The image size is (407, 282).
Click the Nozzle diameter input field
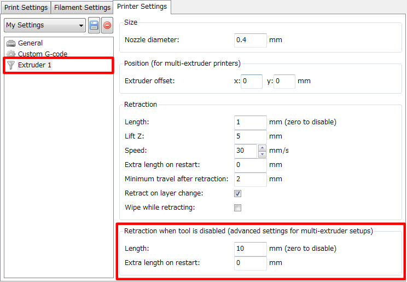[x=250, y=41]
